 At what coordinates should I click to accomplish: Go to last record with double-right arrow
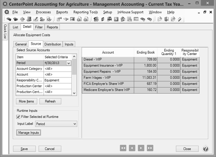click(x=150, y=148)
